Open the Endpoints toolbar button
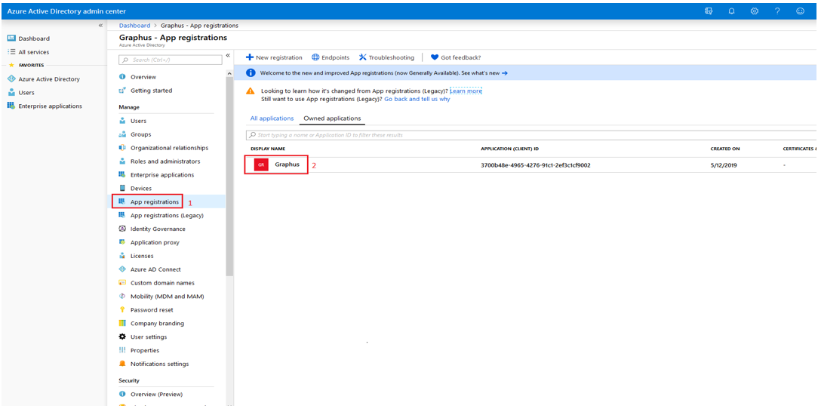Screen dimensions: 818x412 click(331, 57)
